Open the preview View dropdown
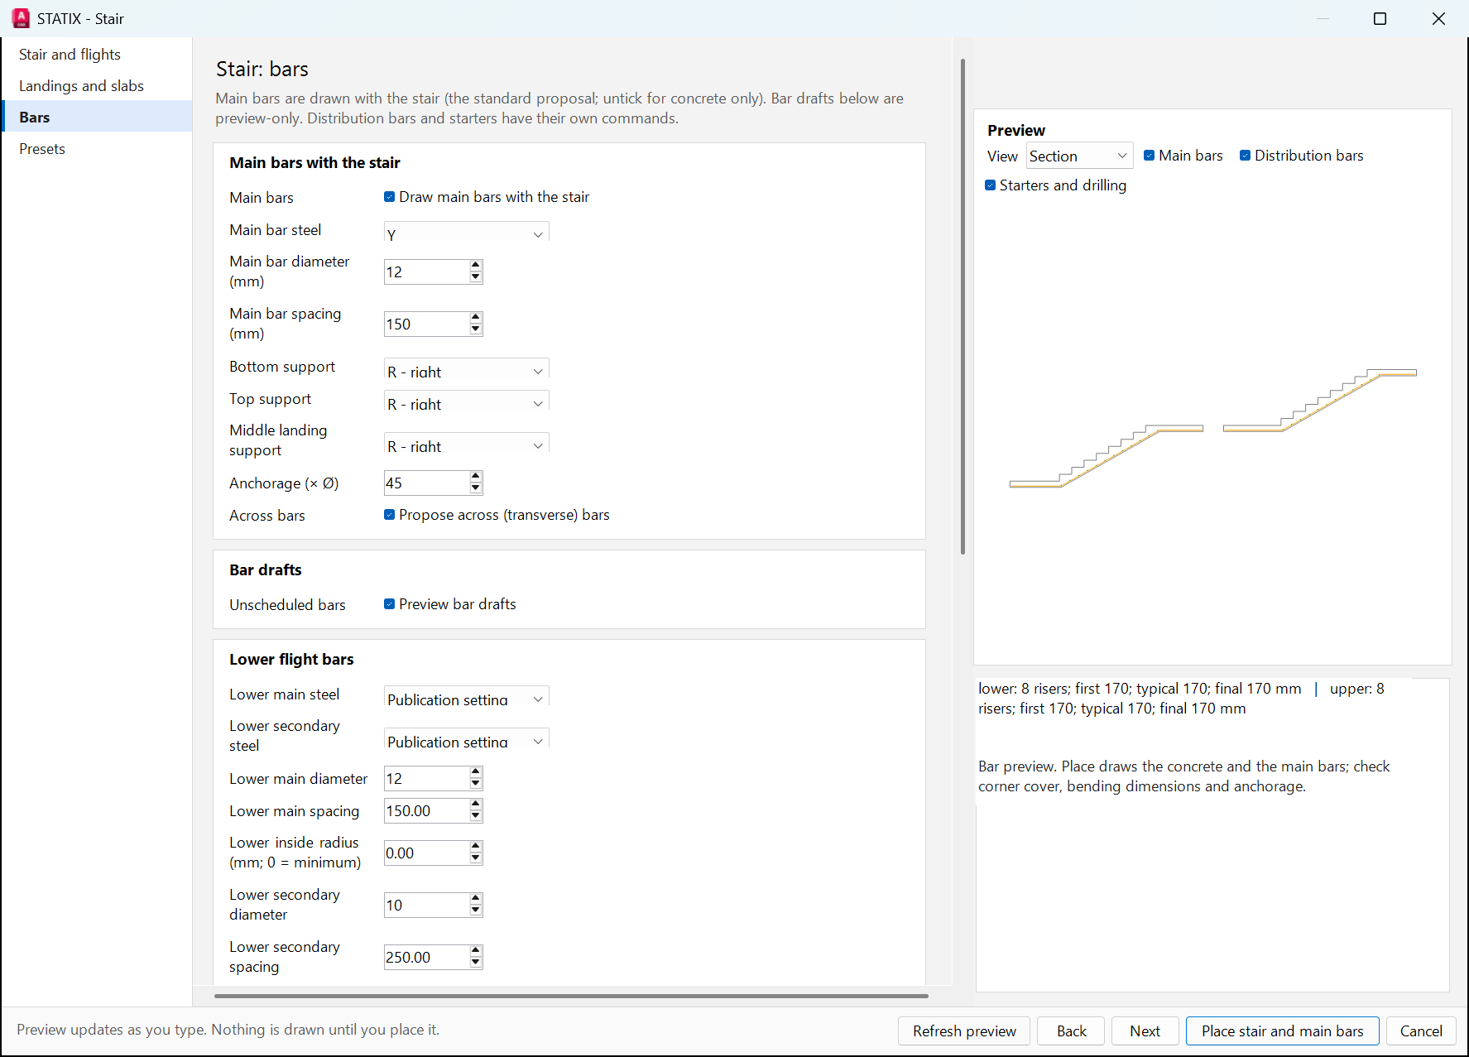This screenshot has height=1057, width=1469. click(x=1080, y=156)
